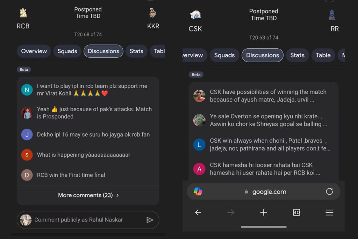The height and width of the screenshot is (239, 358).
Task: Tap the RCB team logo
Action: (23, 13)
